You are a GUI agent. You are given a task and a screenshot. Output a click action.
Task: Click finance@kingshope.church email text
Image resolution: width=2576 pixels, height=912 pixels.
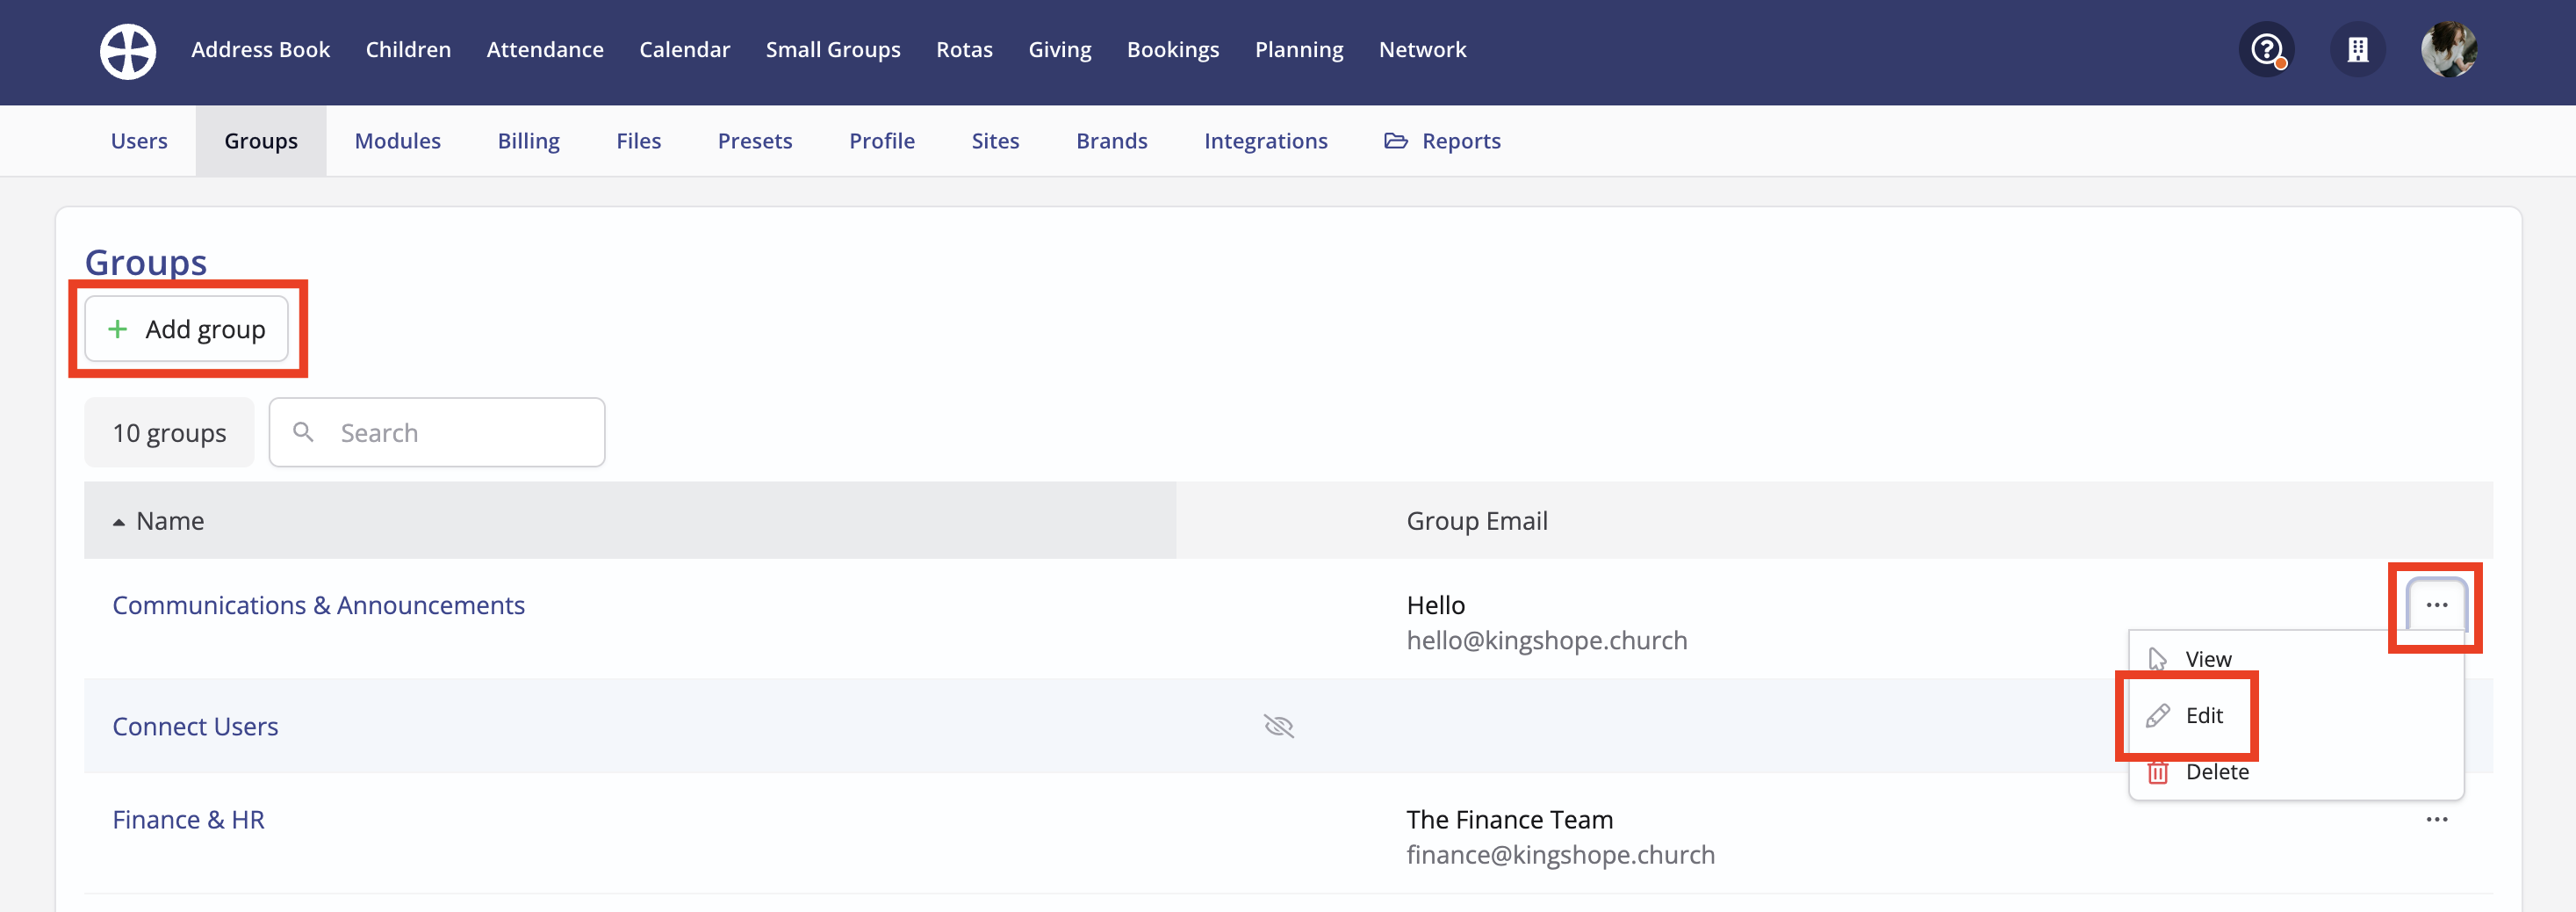1561,855
